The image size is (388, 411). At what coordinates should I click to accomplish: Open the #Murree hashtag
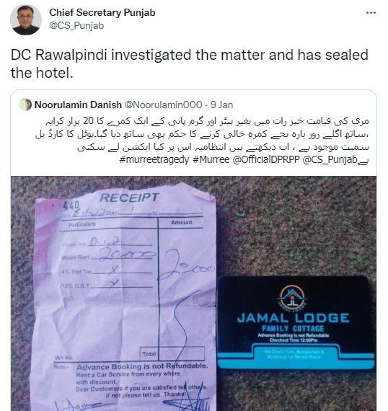pyautogui.click(x=211, y=159)
